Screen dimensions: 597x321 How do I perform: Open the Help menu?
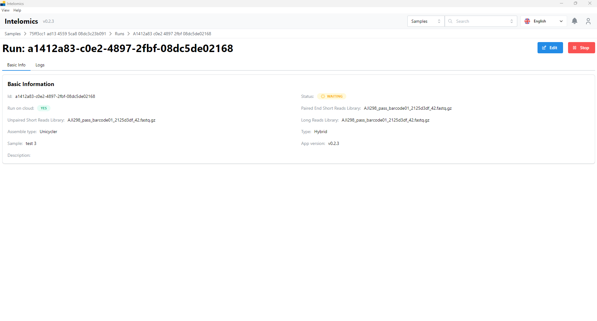[17, 10]
